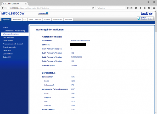Open Datum/Uhrzeit settings link
This screenshot has height=114, width=157.
(8, 54)
